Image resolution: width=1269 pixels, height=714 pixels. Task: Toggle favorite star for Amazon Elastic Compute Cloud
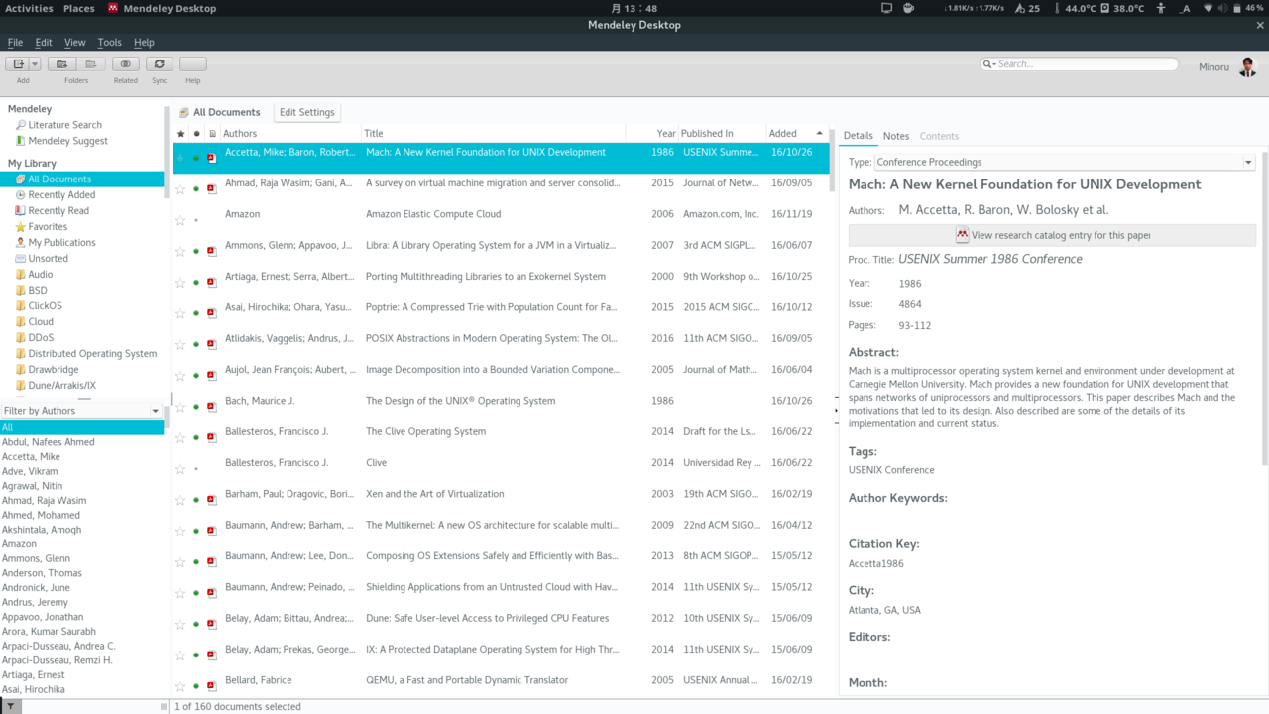pyautogui.click(x=180, y=220)
